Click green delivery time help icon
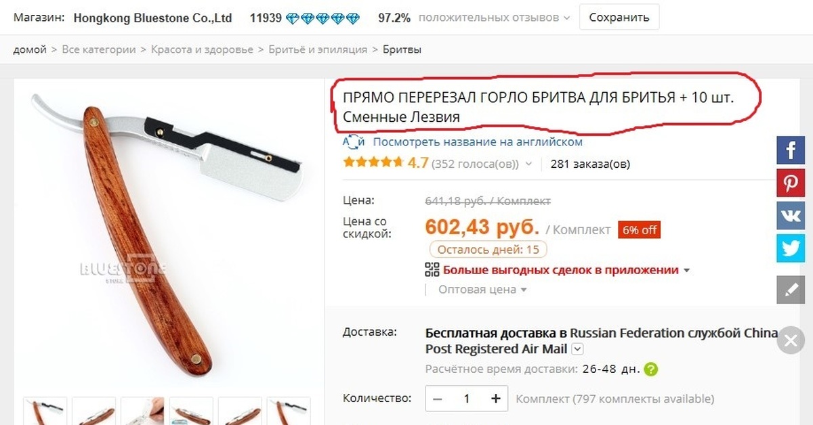Image resolution: width=813 pixels, height=425 pixels. pos(650,370)
